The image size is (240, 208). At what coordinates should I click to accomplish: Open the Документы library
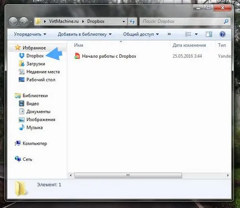[38, 111]
